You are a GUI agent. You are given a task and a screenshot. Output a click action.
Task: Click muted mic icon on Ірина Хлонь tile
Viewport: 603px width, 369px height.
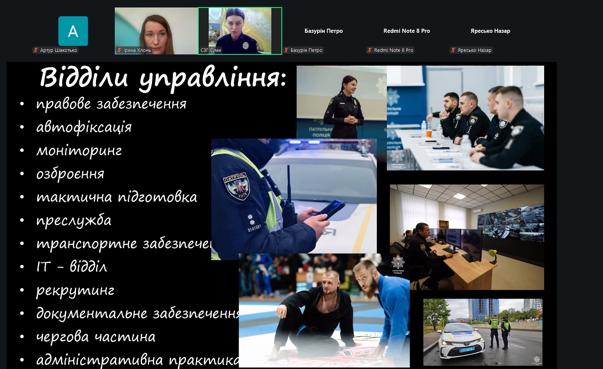[x=119, y=50]
